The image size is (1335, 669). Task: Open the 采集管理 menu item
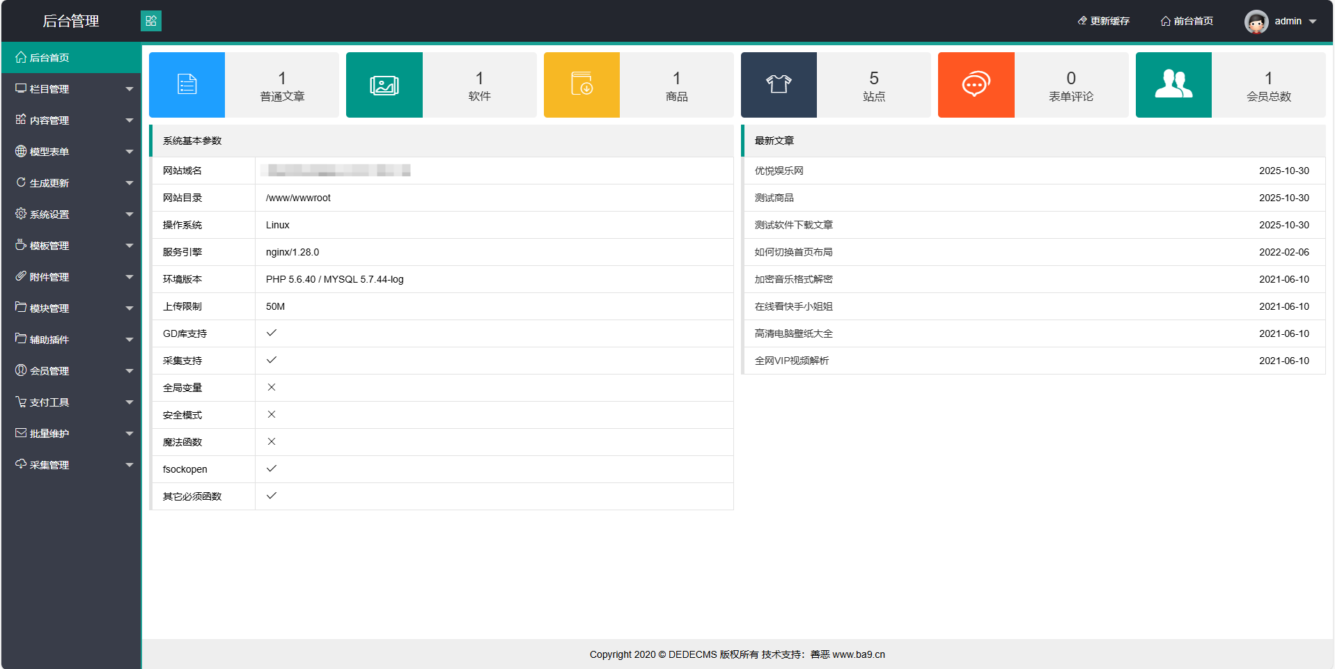pos(71,465)
